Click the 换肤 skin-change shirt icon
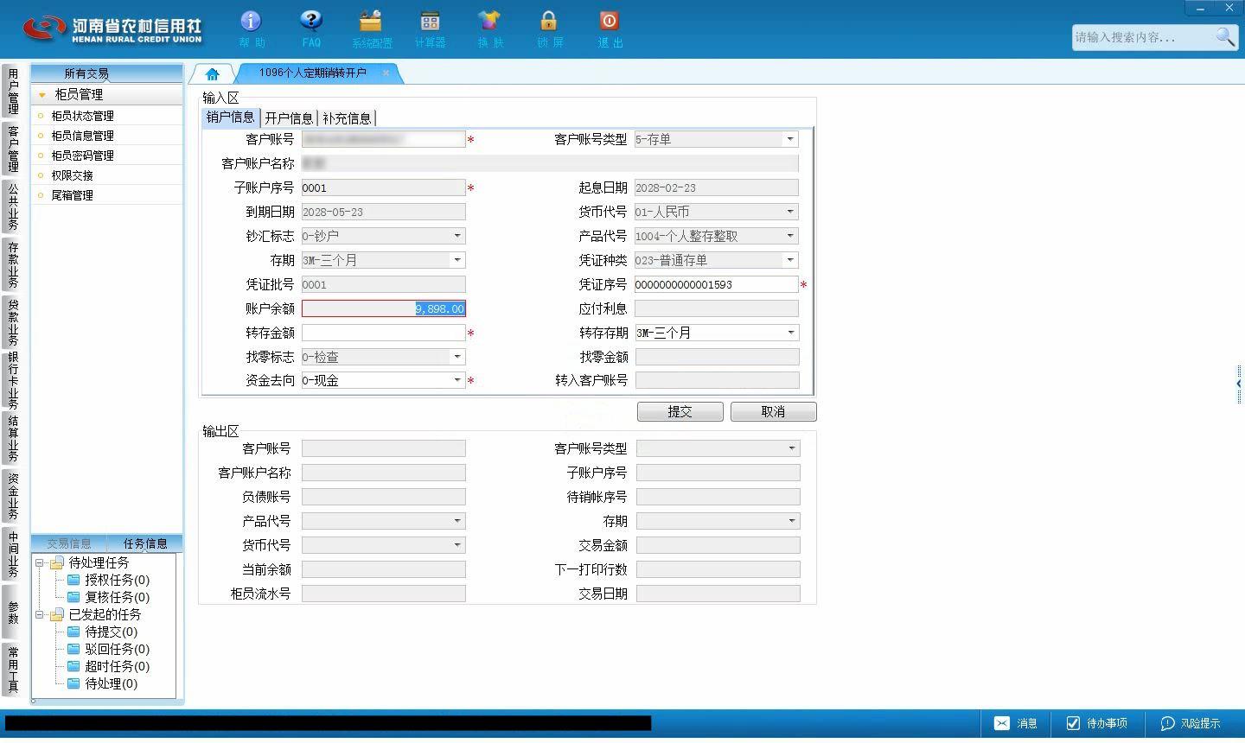The width and height of the screenshot is (1245, 743). pos(489,21)
